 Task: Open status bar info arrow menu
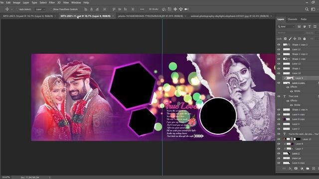coord(49,177)
